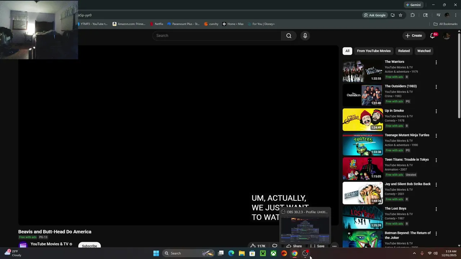
Task: Select the All filter chip
Action: [347, 51]
